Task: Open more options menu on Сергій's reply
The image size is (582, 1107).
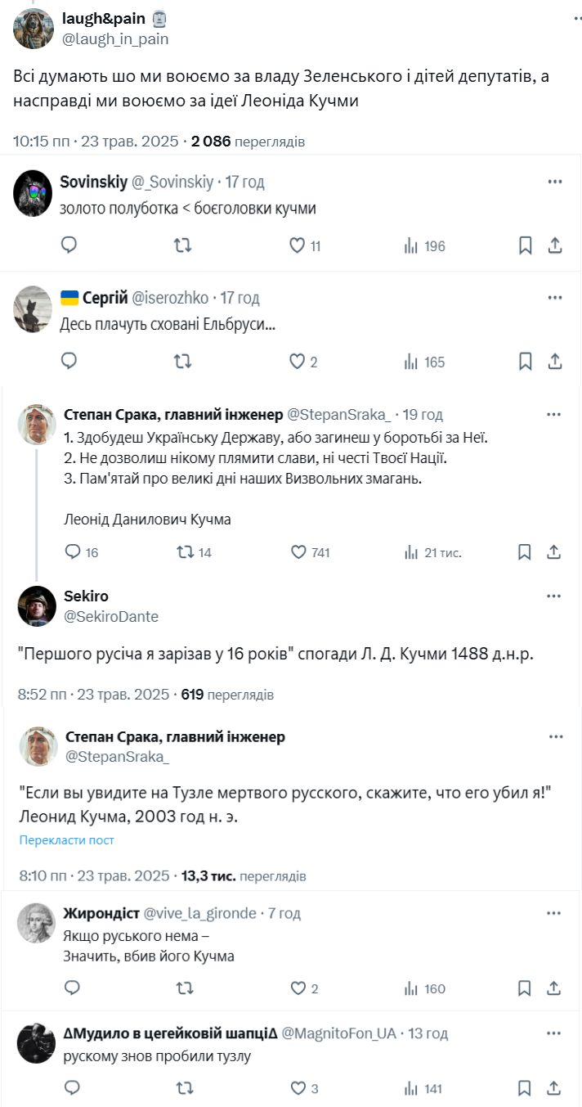Action: [x=555, y=298]
